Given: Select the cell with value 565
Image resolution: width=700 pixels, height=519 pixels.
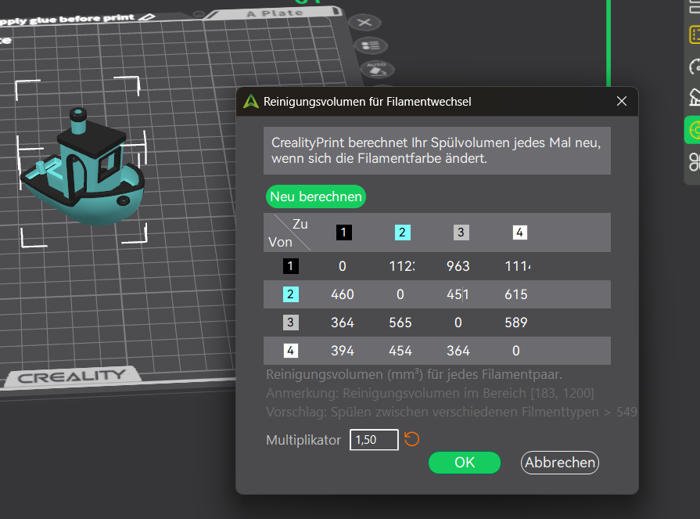Looking at the screenshot, I should (400, 323).
